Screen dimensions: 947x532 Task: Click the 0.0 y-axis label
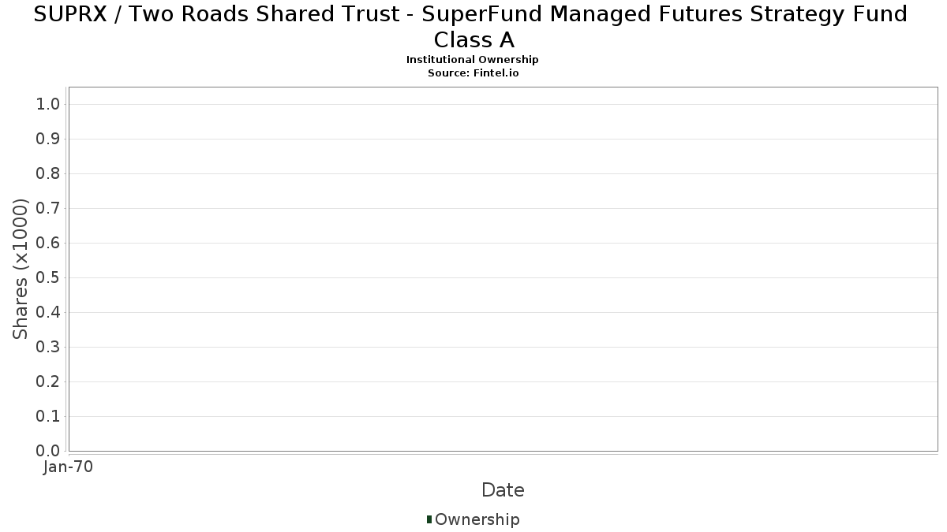click(x=48, y=451)
